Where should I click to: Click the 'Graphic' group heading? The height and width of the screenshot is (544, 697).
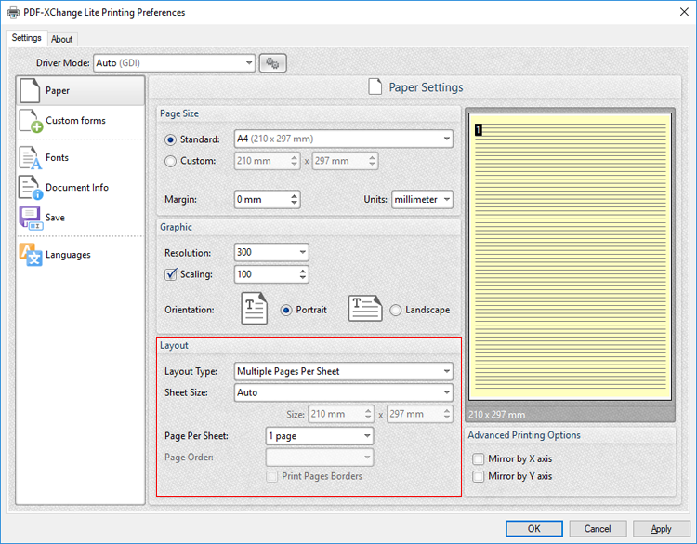pos(176,227)
